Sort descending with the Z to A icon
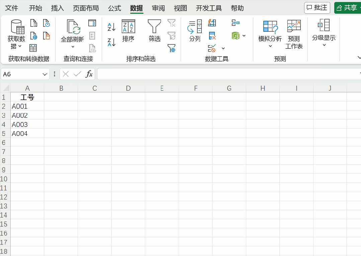 coord(112,42)
